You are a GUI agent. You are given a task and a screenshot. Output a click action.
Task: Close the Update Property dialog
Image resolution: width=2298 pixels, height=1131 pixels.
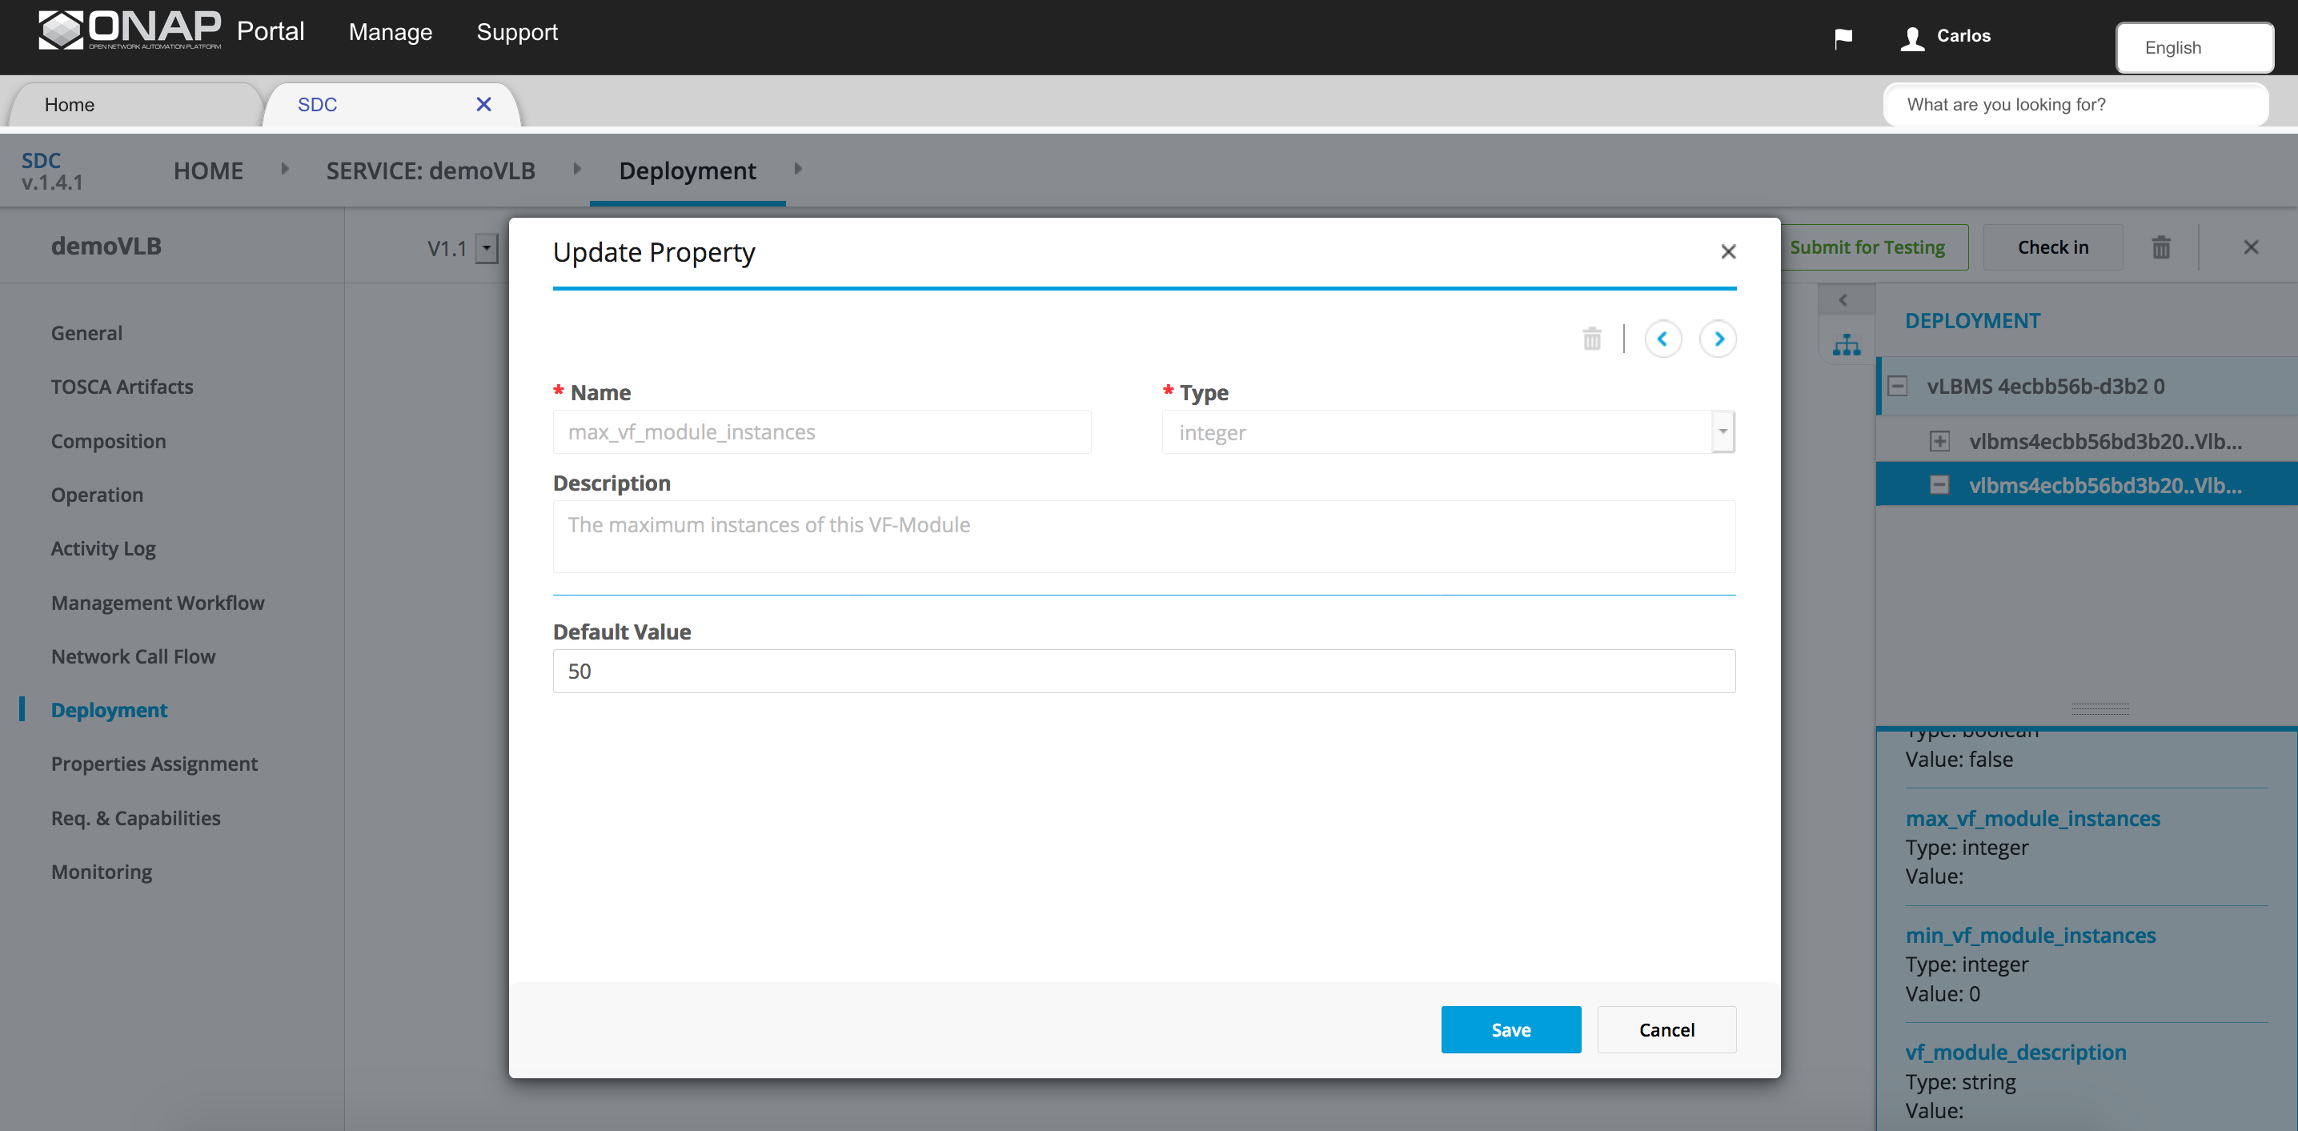click(1728, 251)
